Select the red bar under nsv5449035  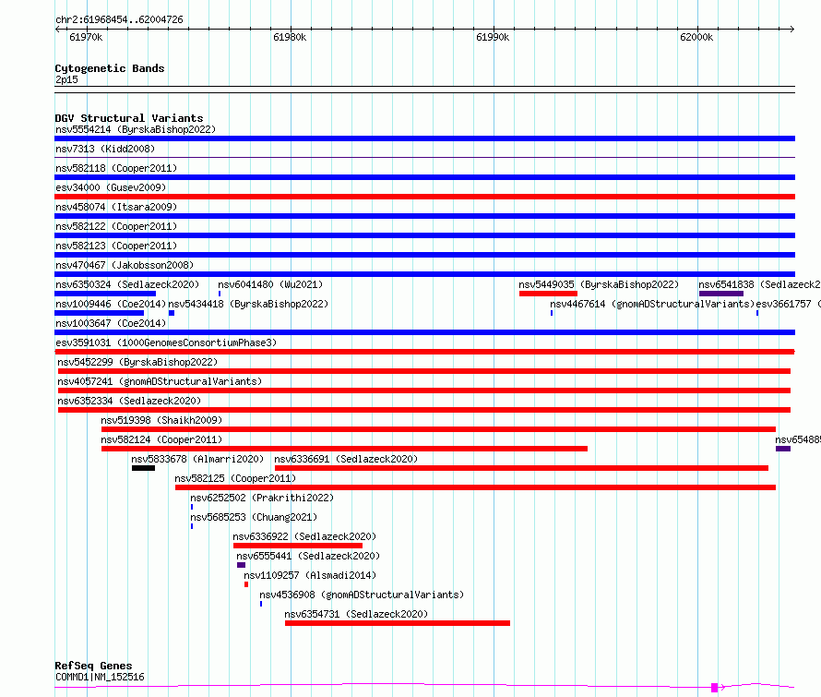548,294
